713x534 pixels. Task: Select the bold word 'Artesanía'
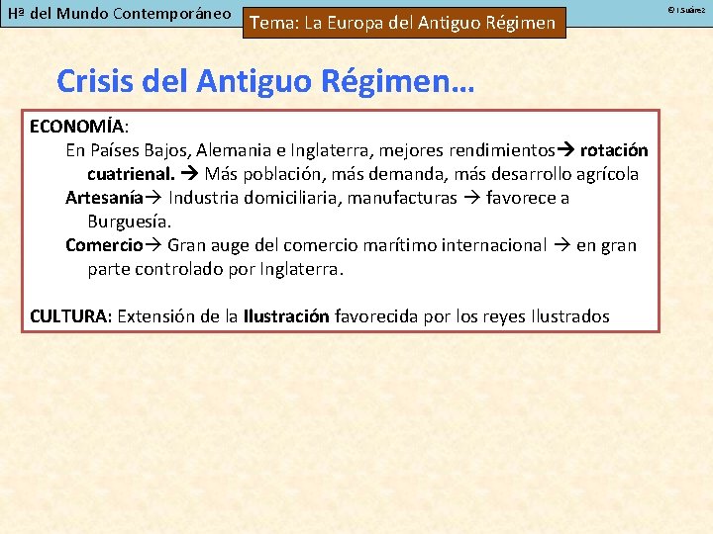[x=104, y=198]
